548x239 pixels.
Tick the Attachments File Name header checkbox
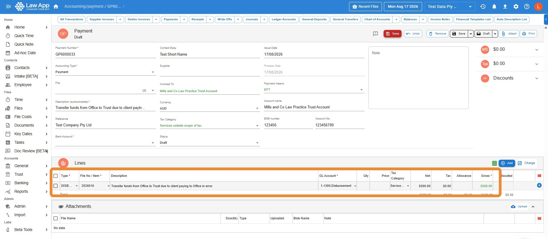[56, 218]
